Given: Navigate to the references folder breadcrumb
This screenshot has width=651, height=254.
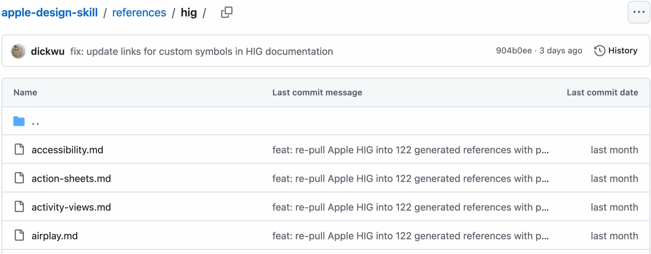Looking at the screenshot, I should tap(139, 13).
